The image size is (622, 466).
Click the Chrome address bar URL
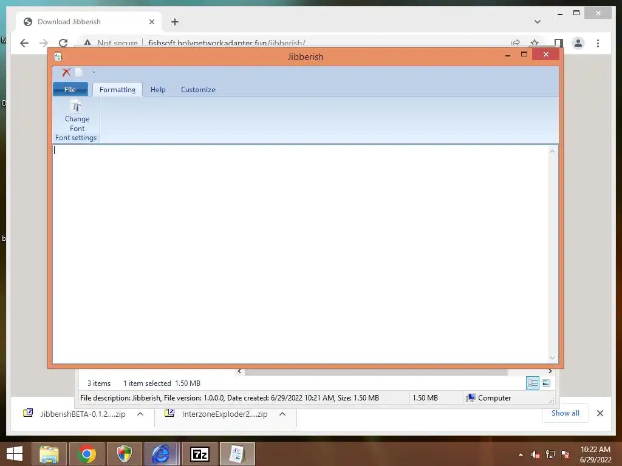pyautogui.click(x=227, y=43)
